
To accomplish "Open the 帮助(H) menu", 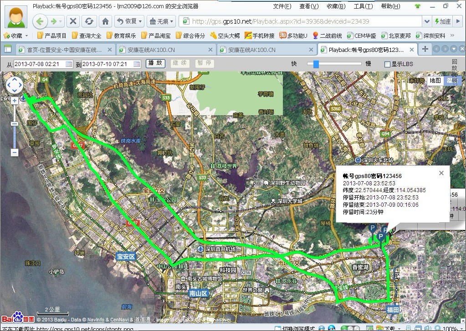I will coord(390,6).
